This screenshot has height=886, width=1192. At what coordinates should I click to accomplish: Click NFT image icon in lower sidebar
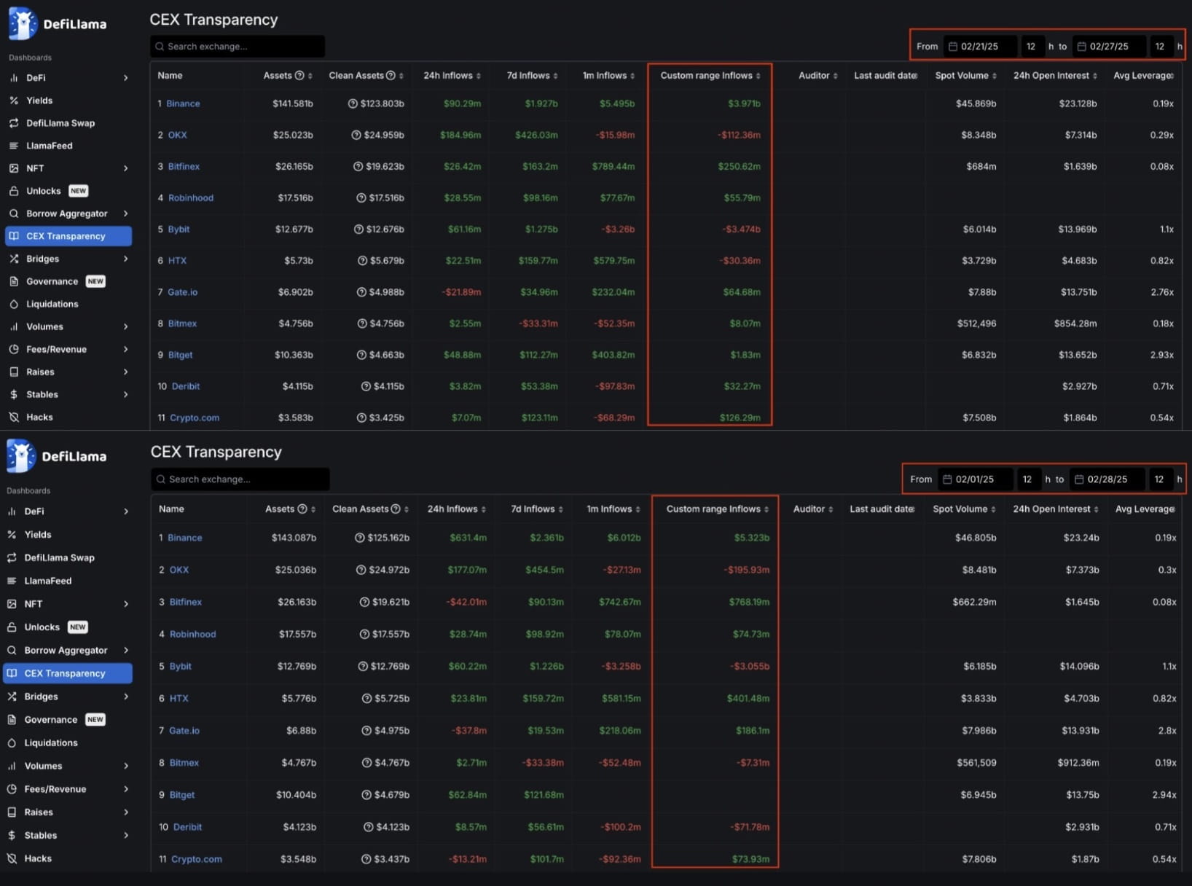[x=12, y=604]
